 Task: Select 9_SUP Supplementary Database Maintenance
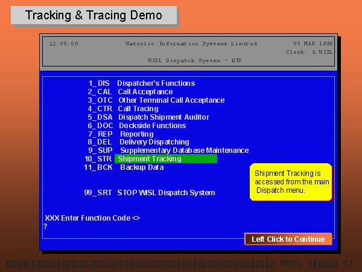tap(168, 151)
